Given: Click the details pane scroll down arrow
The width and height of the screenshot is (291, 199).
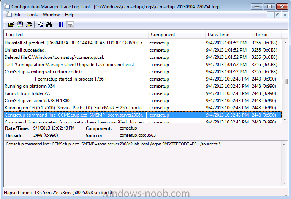Looking at the screenshot, I should [x=284, y=183].
